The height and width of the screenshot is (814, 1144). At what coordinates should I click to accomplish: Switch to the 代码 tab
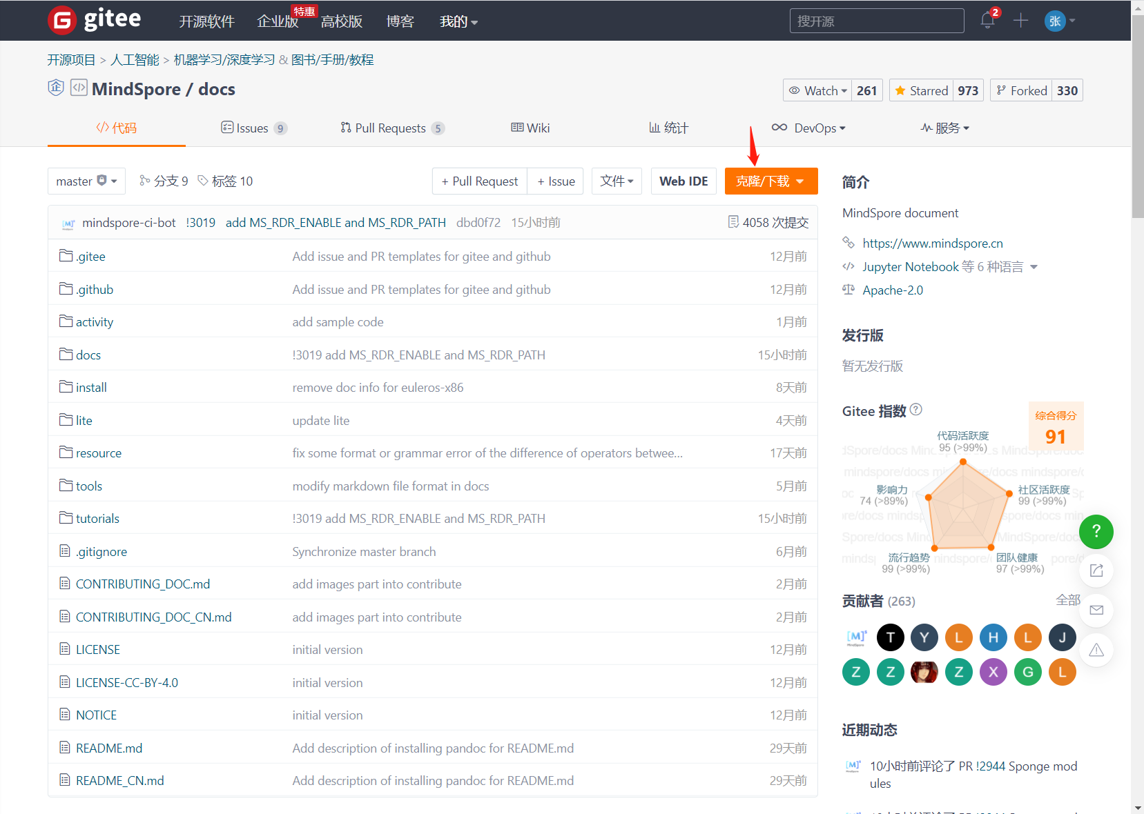click(117, 128)
